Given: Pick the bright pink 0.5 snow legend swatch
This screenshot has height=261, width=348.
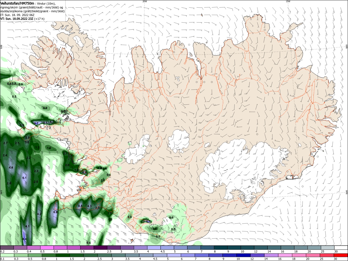Looking at the screenshot, I should tap(47, 248).
